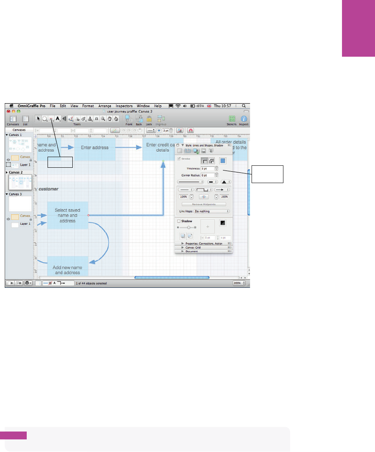This screenshot has height=452, width=375.
Task: Open the arrowhead end style dropdown
Action: click(x=222, y=190)
